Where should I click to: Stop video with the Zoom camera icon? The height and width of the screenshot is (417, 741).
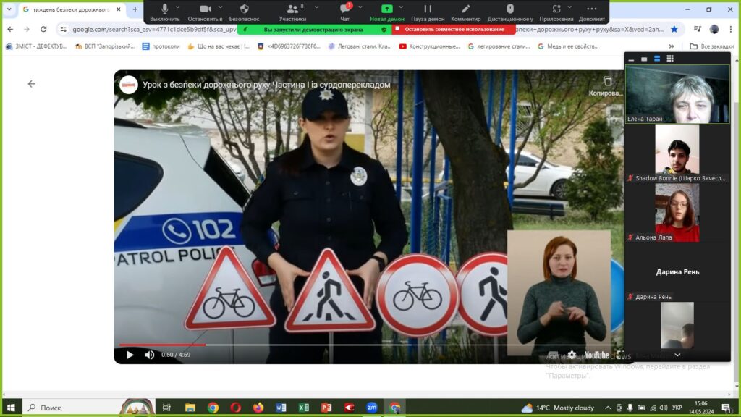click(205, 12)
